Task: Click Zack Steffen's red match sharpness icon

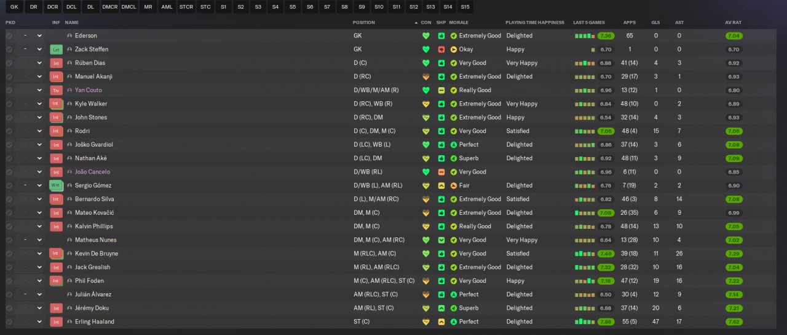Action: (441, 49)
